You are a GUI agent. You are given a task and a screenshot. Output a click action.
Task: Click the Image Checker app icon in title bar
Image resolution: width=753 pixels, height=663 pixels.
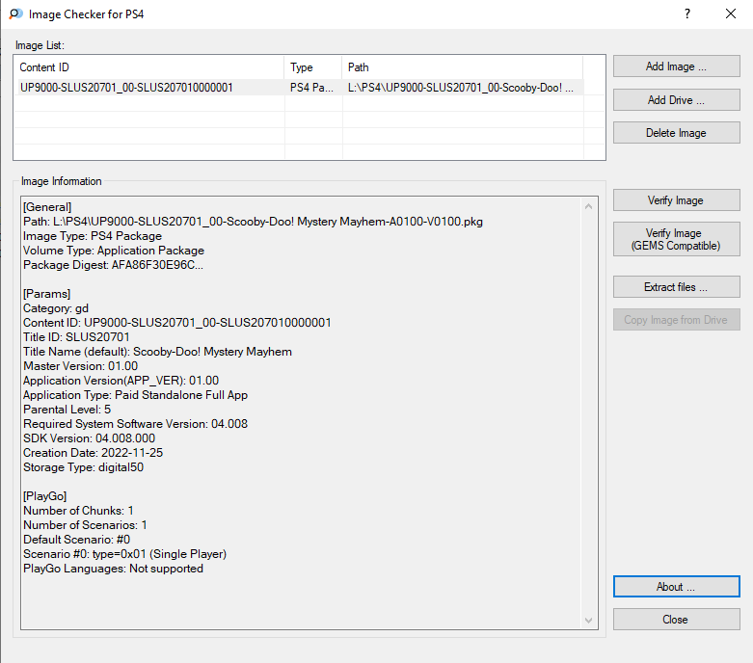click(15, 13)
